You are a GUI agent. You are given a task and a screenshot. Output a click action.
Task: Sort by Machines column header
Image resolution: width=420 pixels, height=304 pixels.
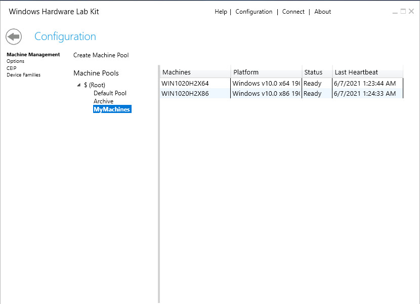pos(195,72)
